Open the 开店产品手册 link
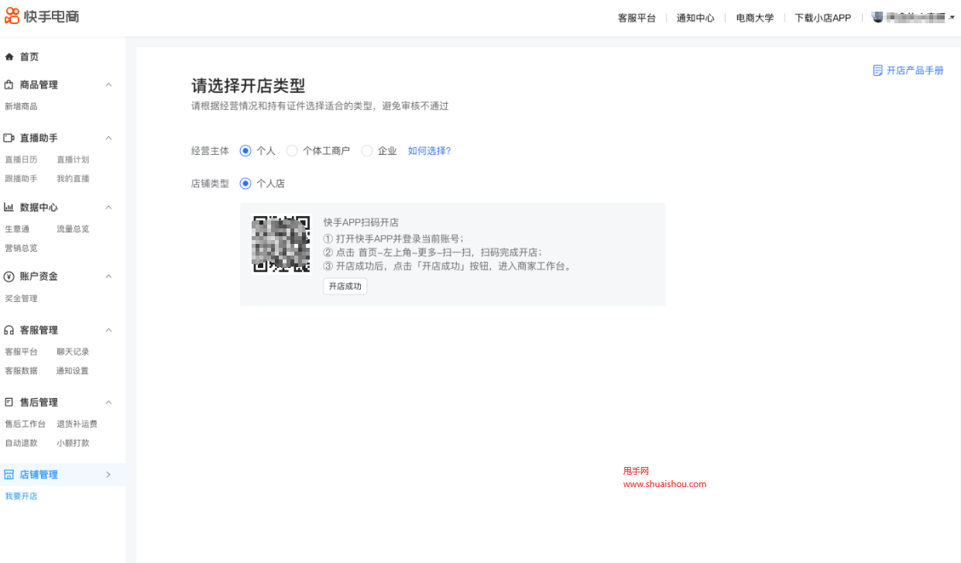 915,70
